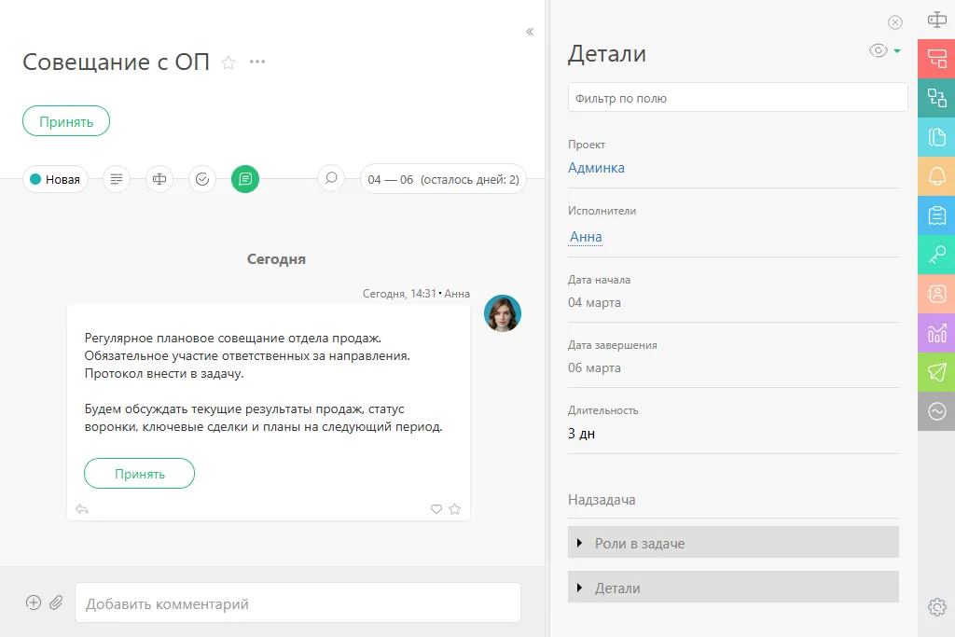Expand the 'Детали' section
Image resolution: width=955 pixels, height=637 pixels.
(733, 588)
